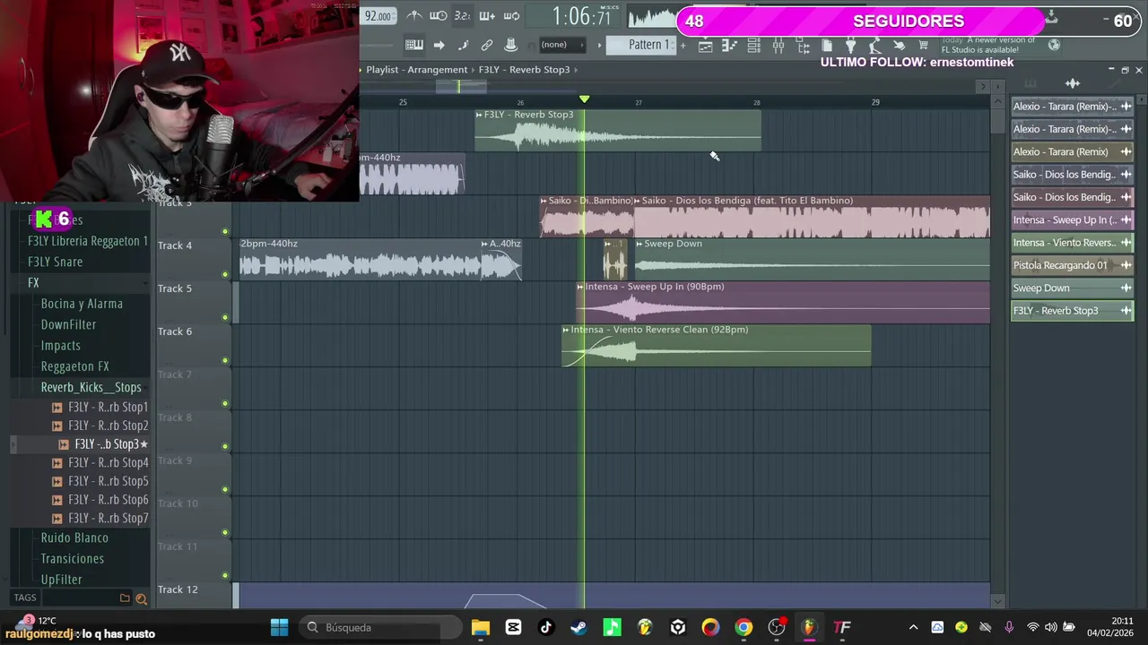The width and height of the screenshot is (1148, 645).
Task: Click the multilink to controllers icon
Action: (x=487, y=45)
